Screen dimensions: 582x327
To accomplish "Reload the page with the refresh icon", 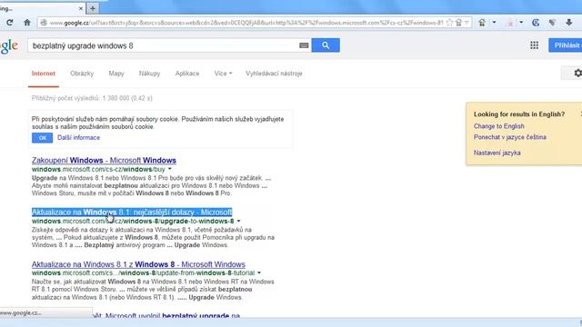I will pyautogui.click(x=10, y=23).
